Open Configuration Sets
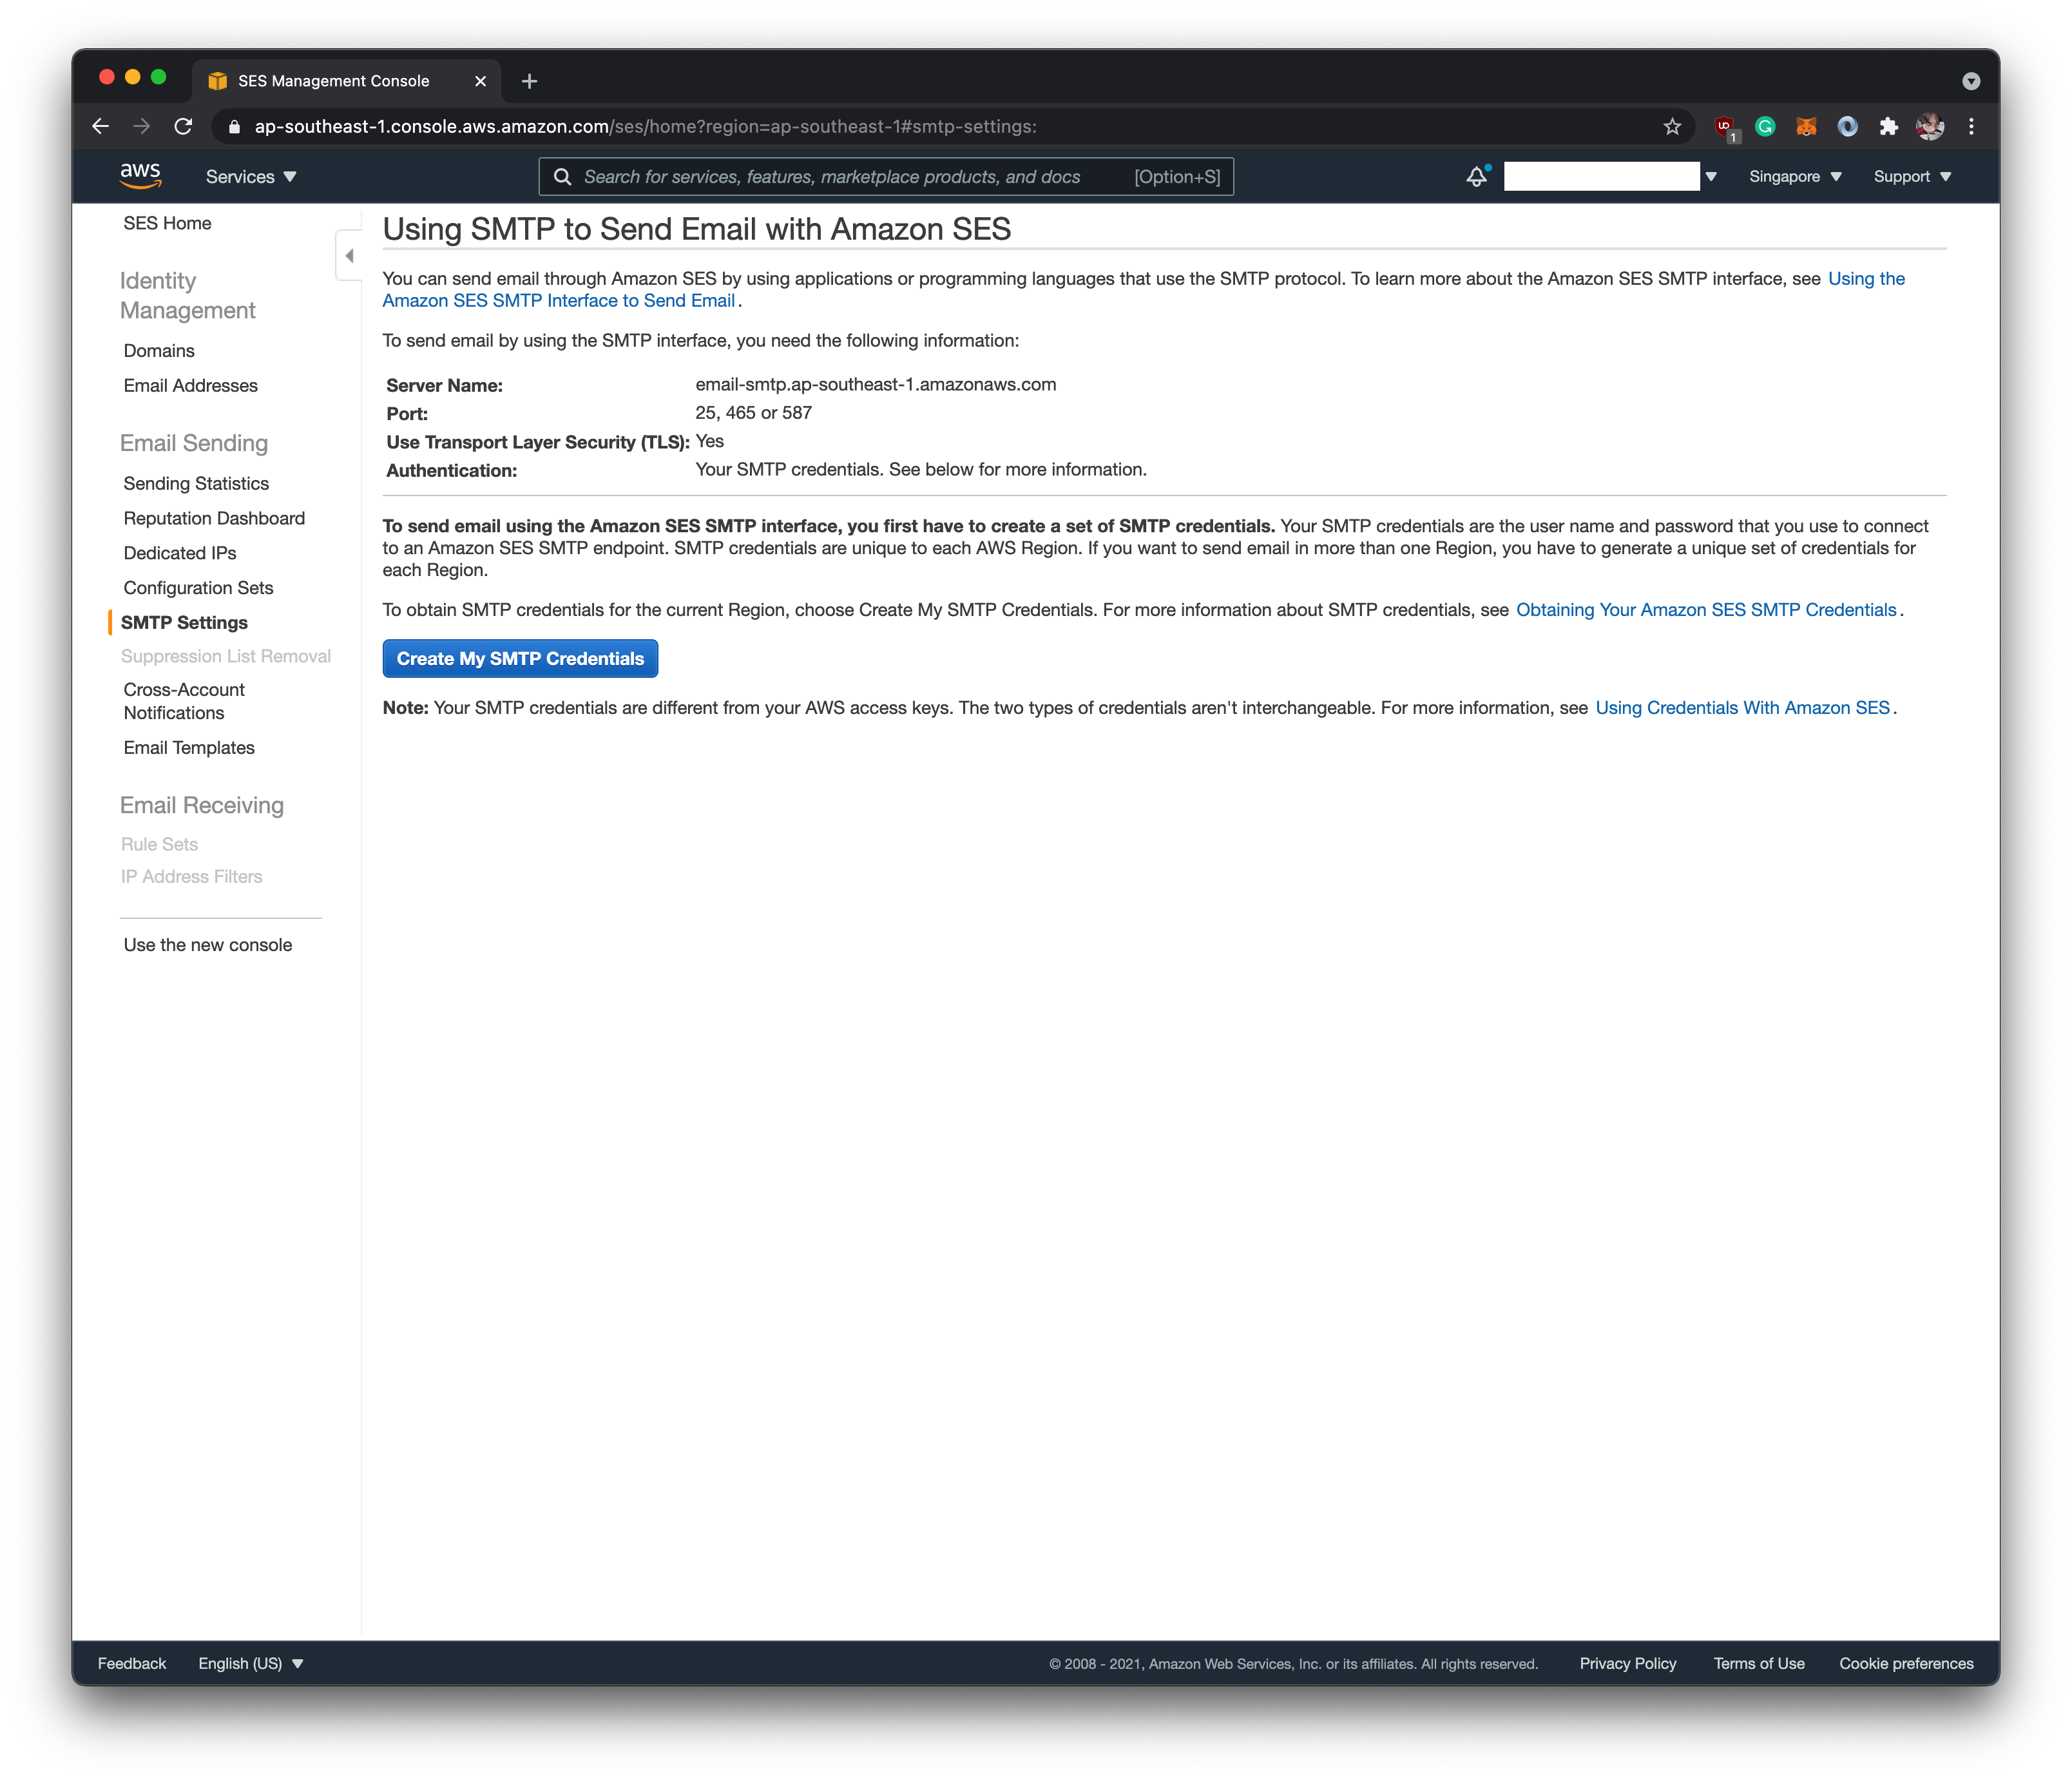 click(x=198, y=588)
